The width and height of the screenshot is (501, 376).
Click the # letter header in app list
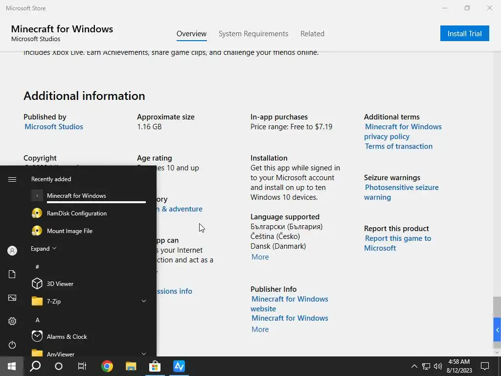tap(37, 267)
